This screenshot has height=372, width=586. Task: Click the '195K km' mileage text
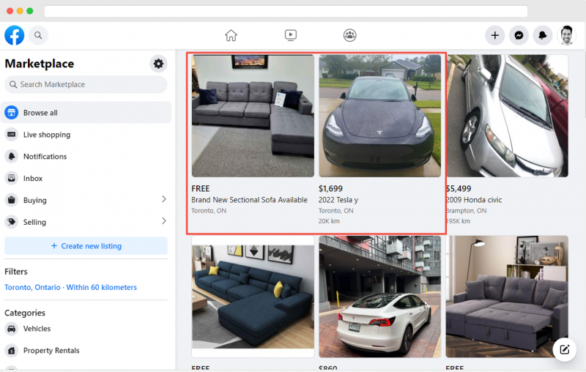[458, 221]
